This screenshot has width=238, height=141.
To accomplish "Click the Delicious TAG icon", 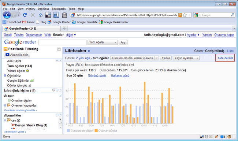I will 64,15.
